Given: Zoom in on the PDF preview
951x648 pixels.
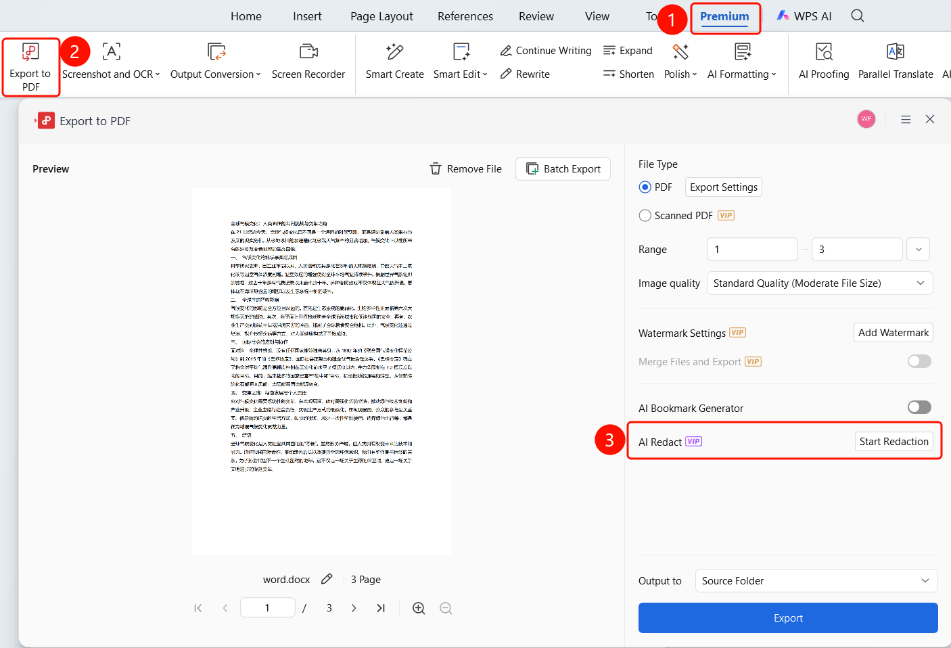Looking at the screenshot, I should click(419, 608).
